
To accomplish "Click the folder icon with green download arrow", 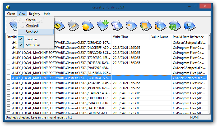I will click(103, 25).
